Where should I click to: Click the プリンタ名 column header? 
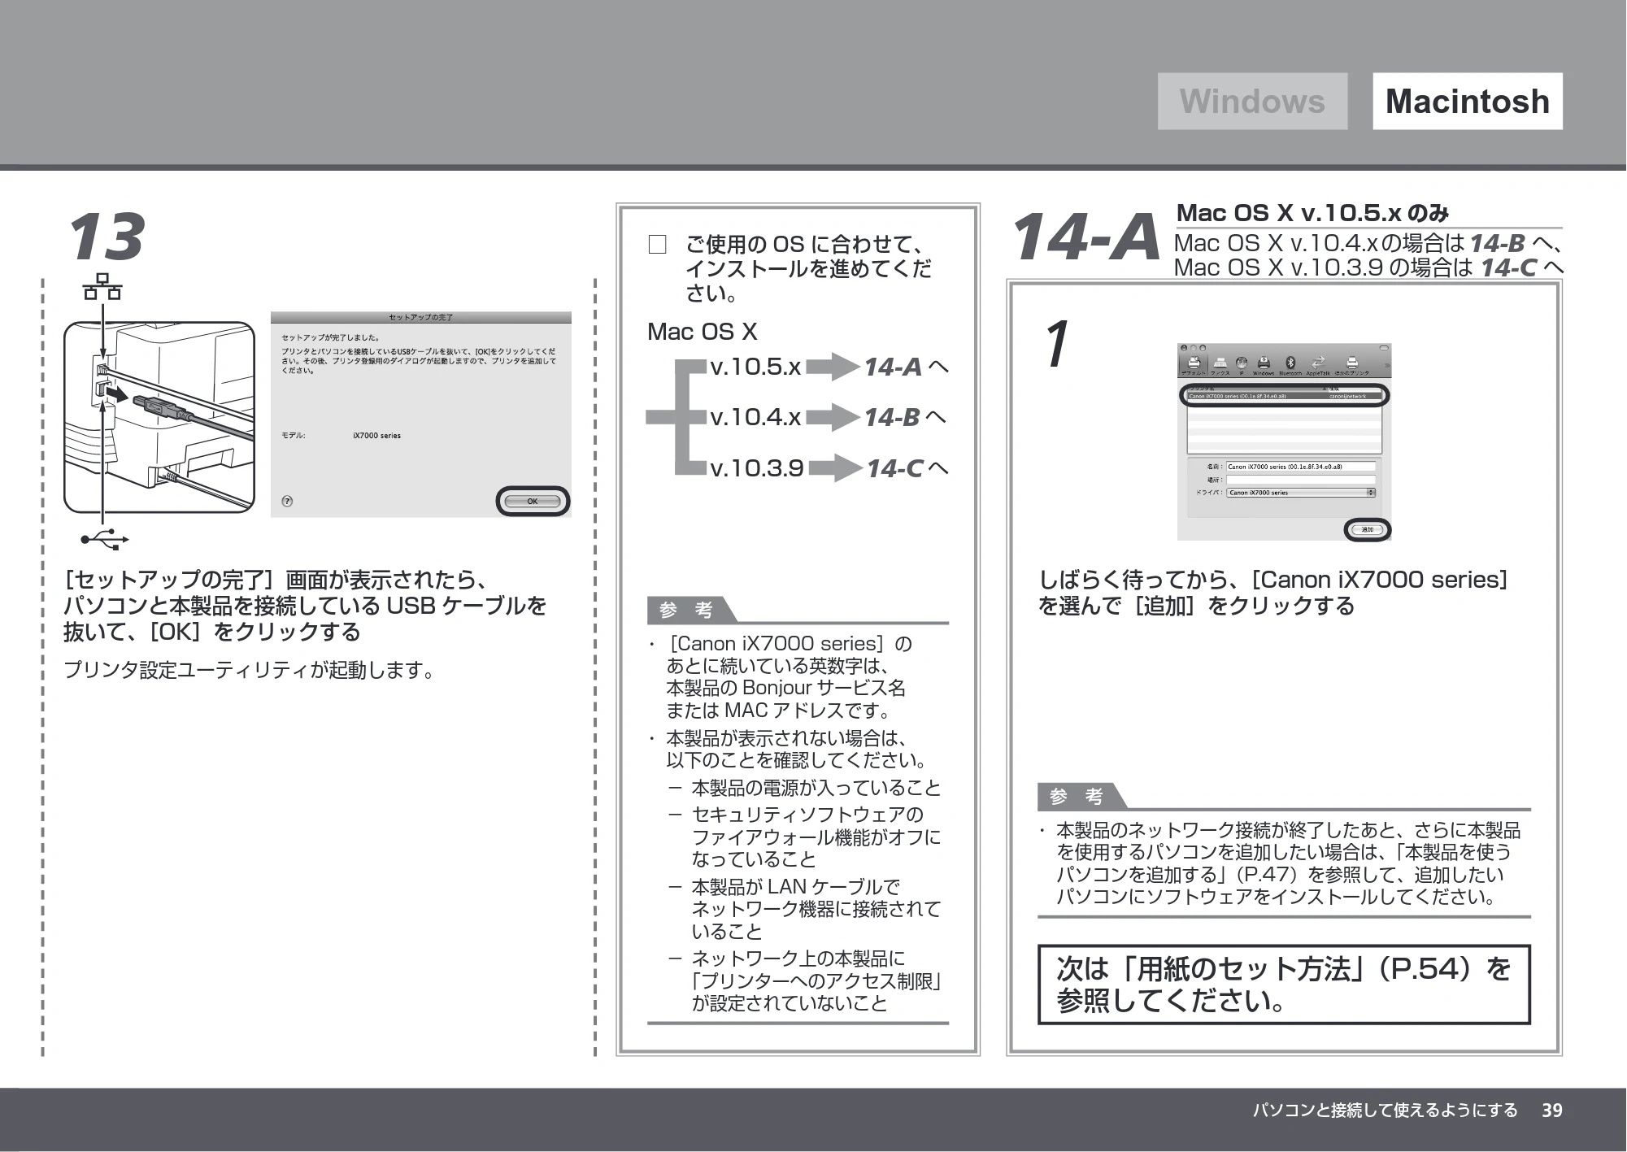tap(1257, 389)
